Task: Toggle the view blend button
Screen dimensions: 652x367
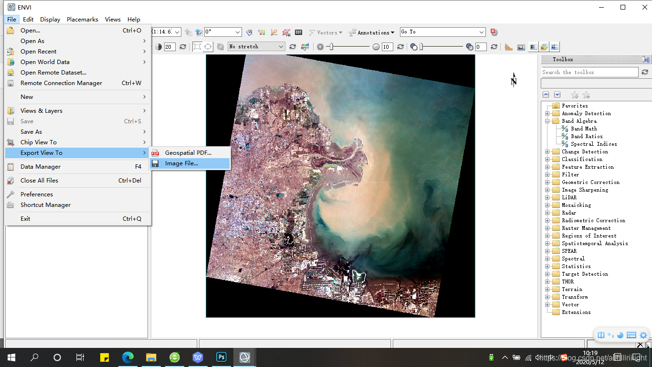Action: click(533, 47)
